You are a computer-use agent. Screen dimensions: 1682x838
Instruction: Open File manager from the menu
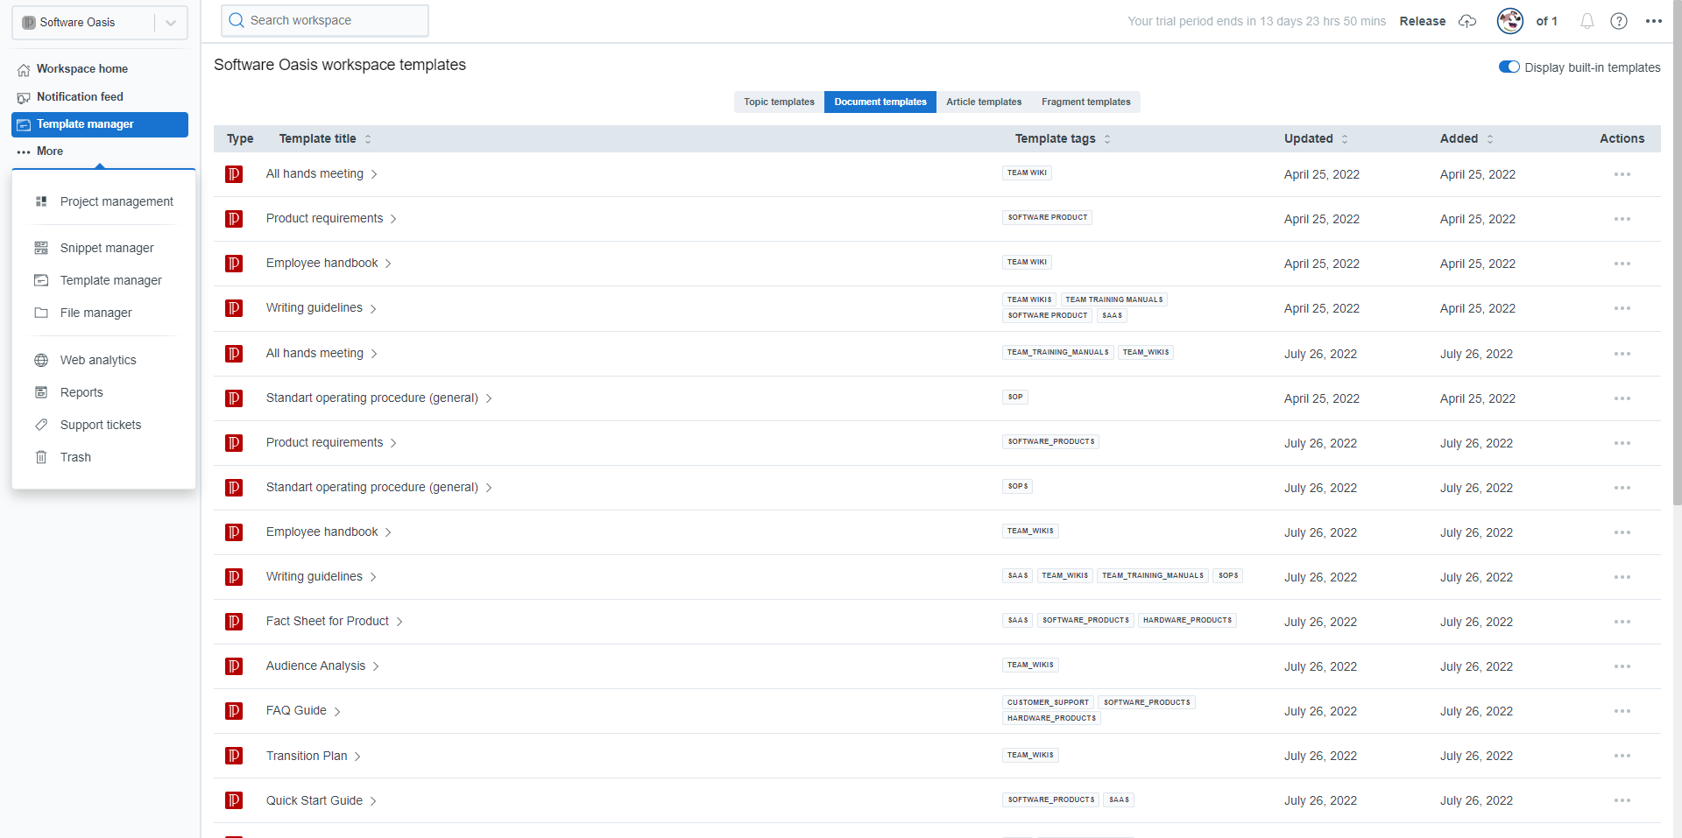[x=96, y=313]
